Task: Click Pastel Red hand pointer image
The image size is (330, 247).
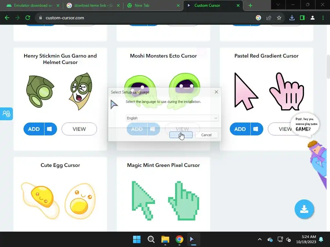Action: [x=286, y=91]
